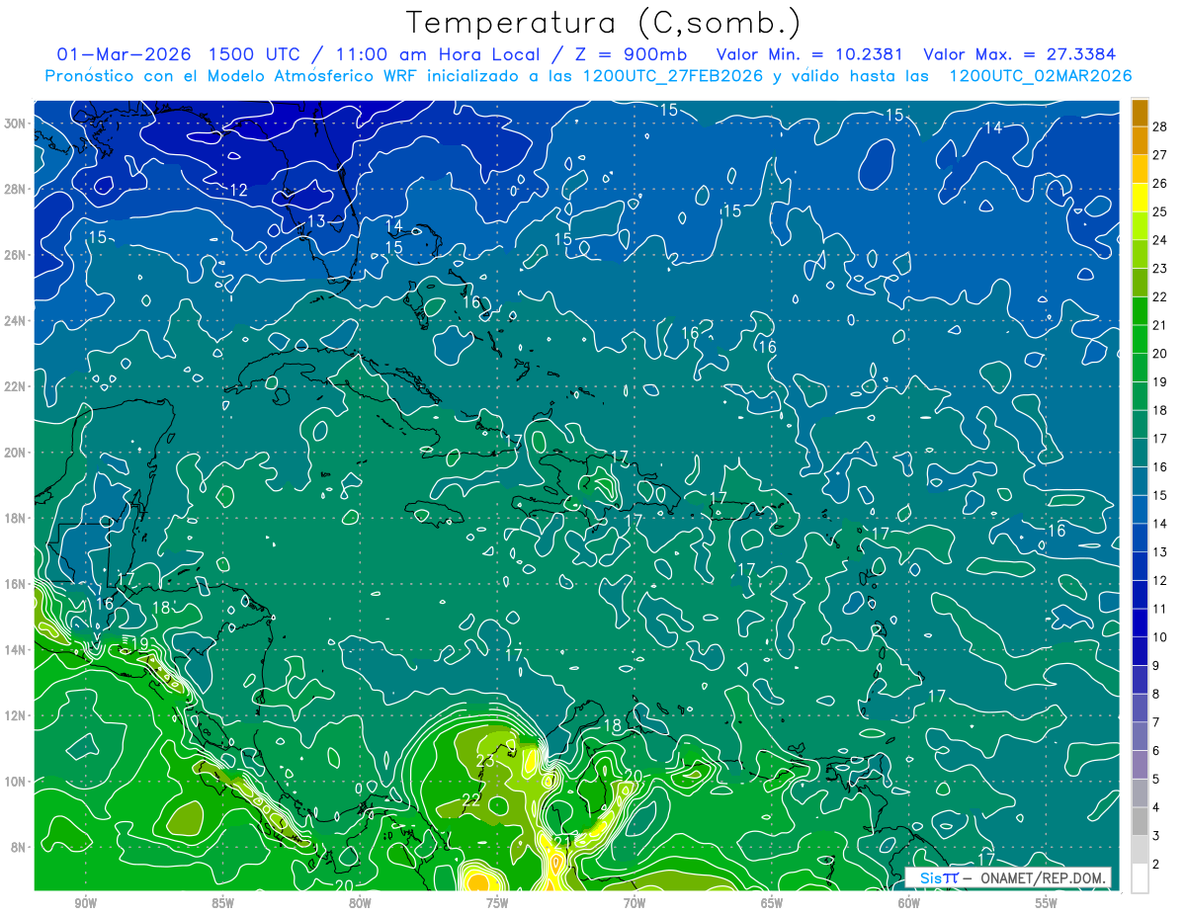Click the "13" contour label over Florida
The image size is (1186, 916).
coord(316,220)
